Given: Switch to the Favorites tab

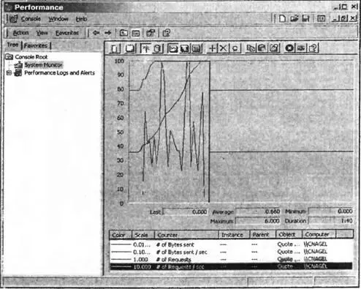Looking at the screenshot, I should (36, 45).
